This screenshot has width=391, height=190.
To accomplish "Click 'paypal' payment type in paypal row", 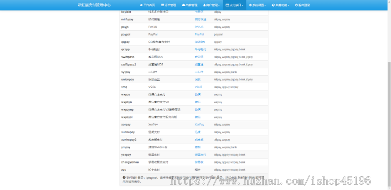I will (218, 34).
